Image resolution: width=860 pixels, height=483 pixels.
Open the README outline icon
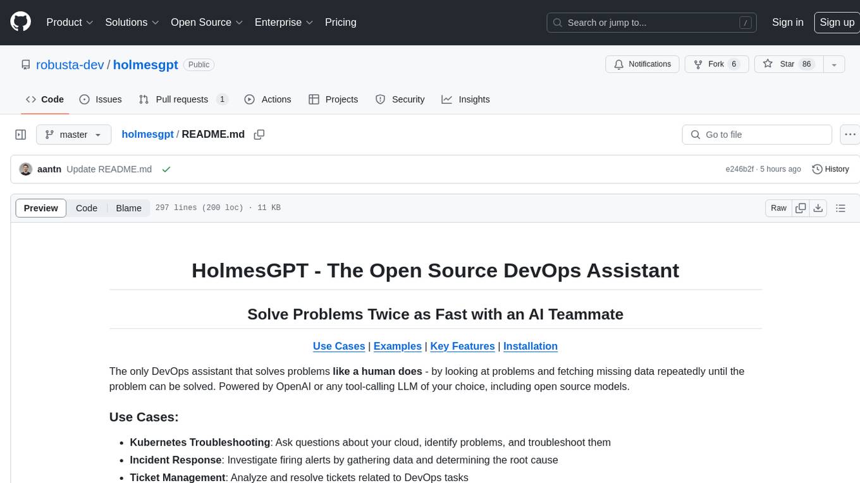840,208
